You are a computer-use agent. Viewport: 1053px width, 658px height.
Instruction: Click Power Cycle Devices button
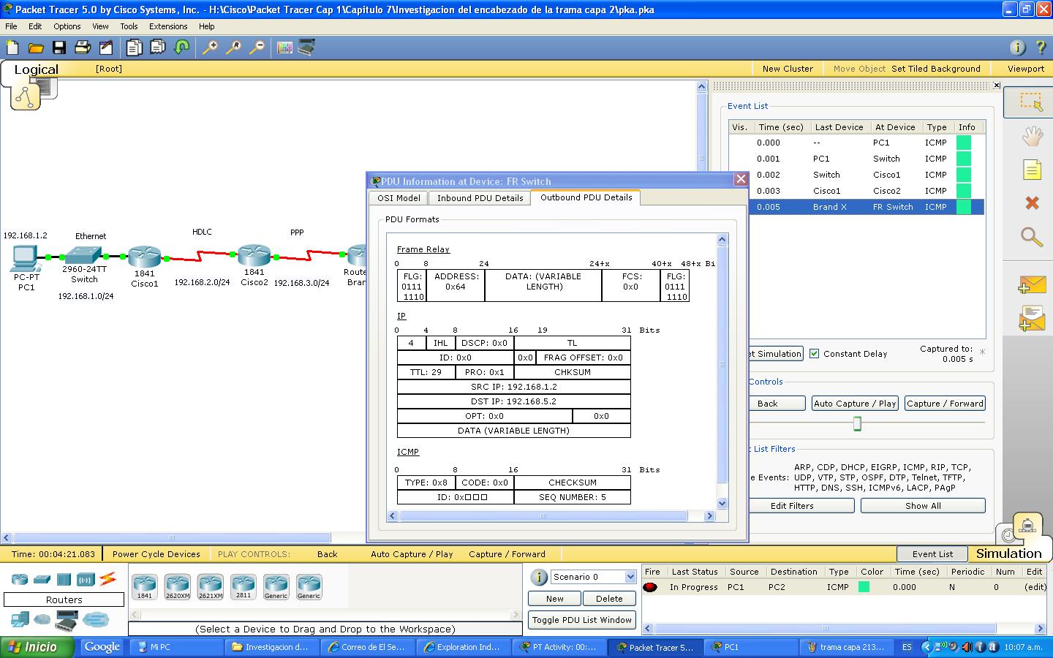point(156,554)
